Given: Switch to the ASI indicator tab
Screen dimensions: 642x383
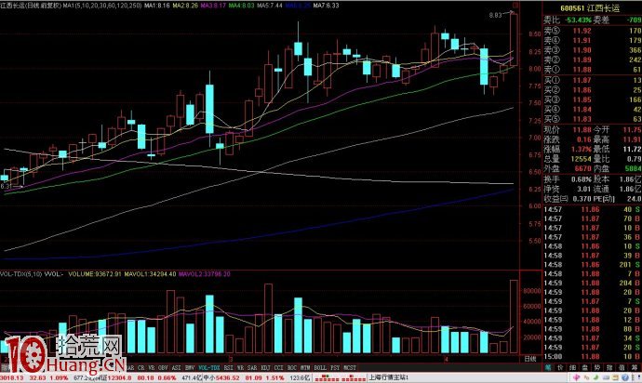Looking at the screenshot, I should pos(177,368).
